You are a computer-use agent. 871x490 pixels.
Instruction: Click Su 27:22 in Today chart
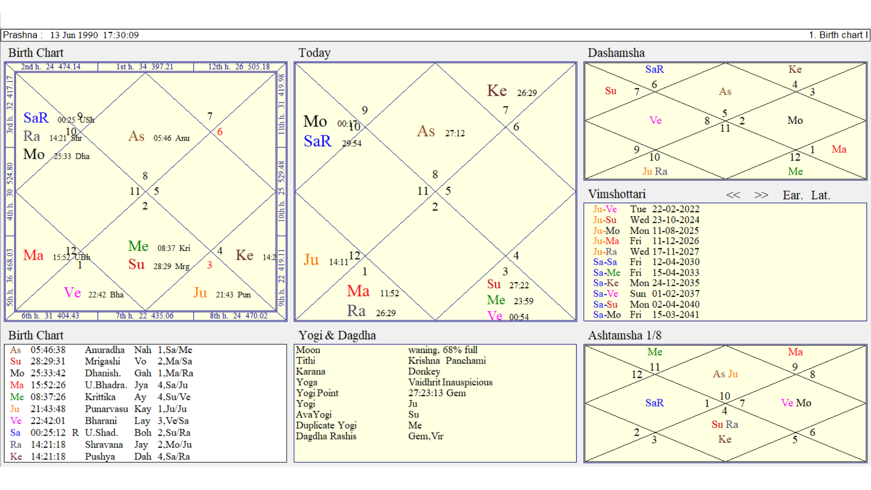508,284
